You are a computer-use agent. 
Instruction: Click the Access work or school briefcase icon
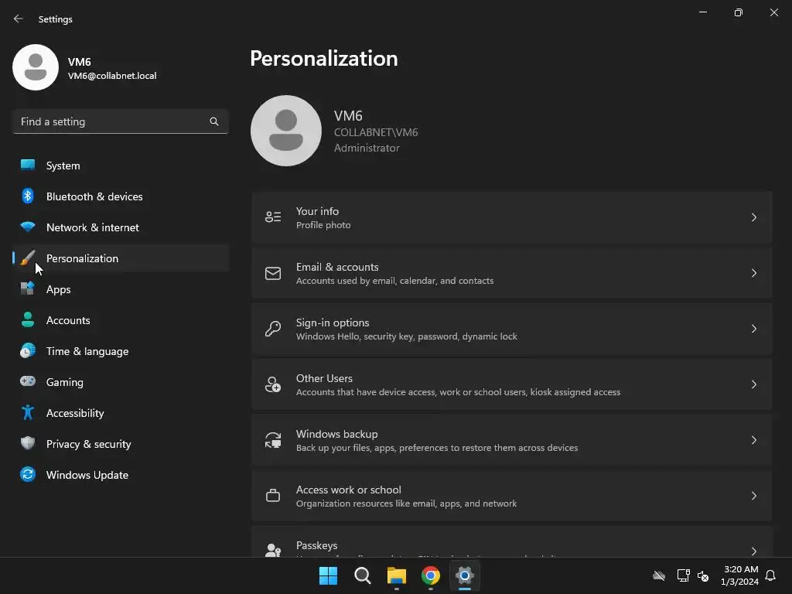click(x=273, y=496)
